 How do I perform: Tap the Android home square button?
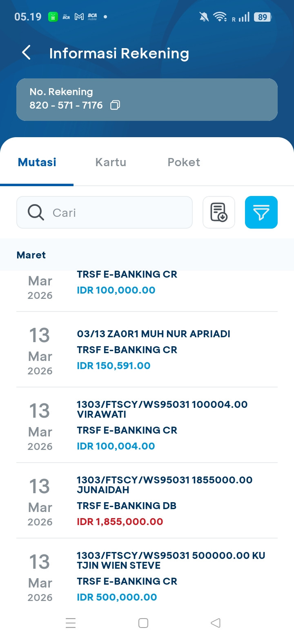click(x=143, y=623)
